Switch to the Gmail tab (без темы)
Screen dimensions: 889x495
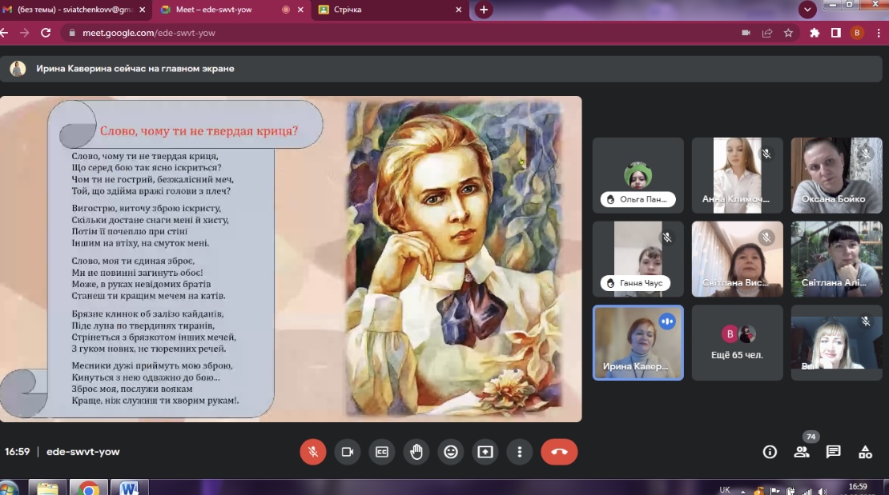tap(74, 10)
